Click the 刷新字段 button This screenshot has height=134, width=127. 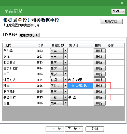click(111, 21)
